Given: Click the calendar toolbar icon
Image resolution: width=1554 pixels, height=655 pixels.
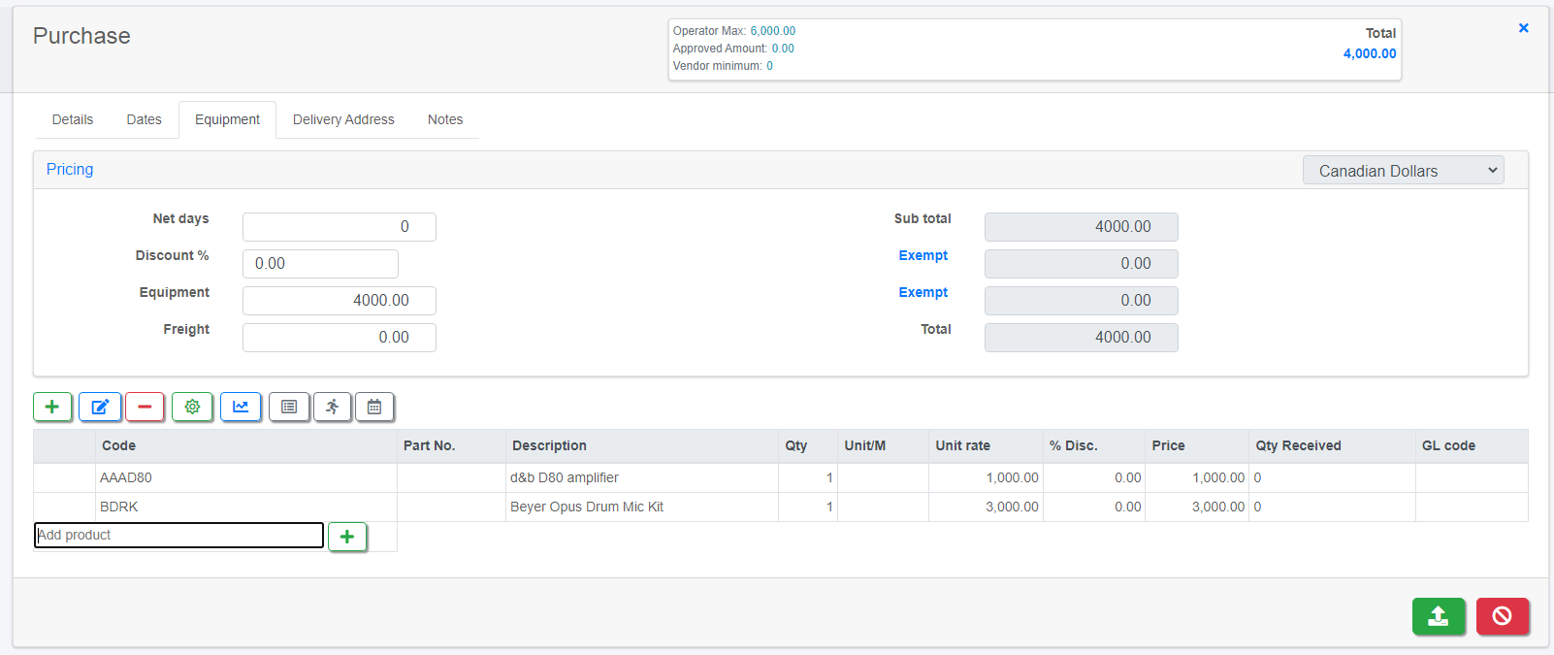Looking at the screenshot, I should [374, 407].
